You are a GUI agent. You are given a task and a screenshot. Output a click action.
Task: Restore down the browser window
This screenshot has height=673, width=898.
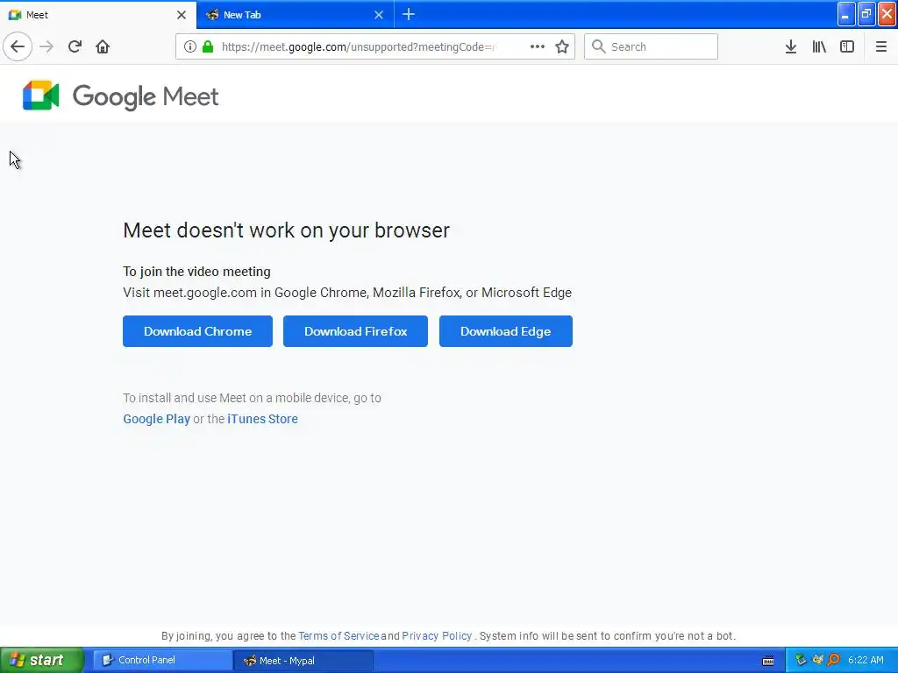click(x=866, y=14)
